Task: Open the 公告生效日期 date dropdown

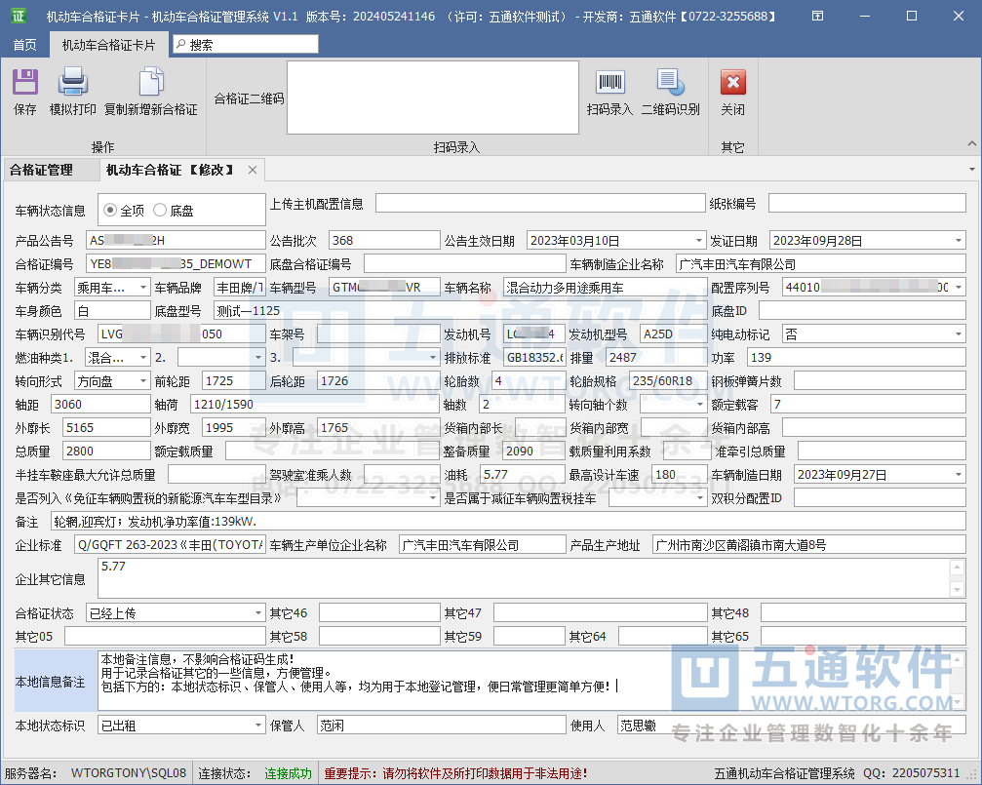Action: pos(698,241)
